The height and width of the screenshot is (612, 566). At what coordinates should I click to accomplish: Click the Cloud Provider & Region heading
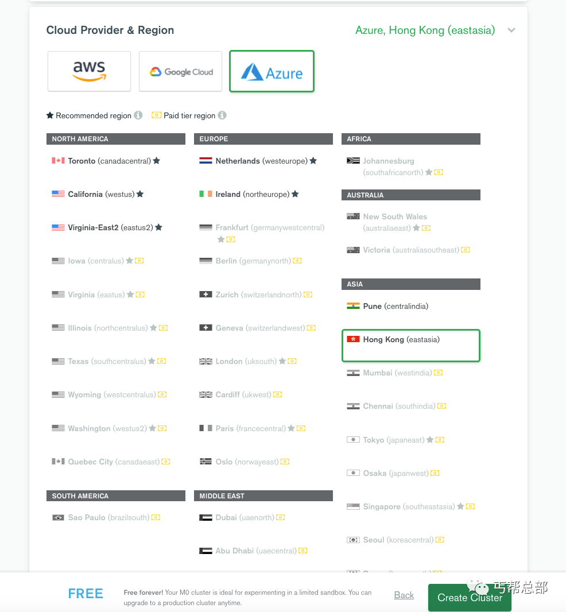[110, 30]
